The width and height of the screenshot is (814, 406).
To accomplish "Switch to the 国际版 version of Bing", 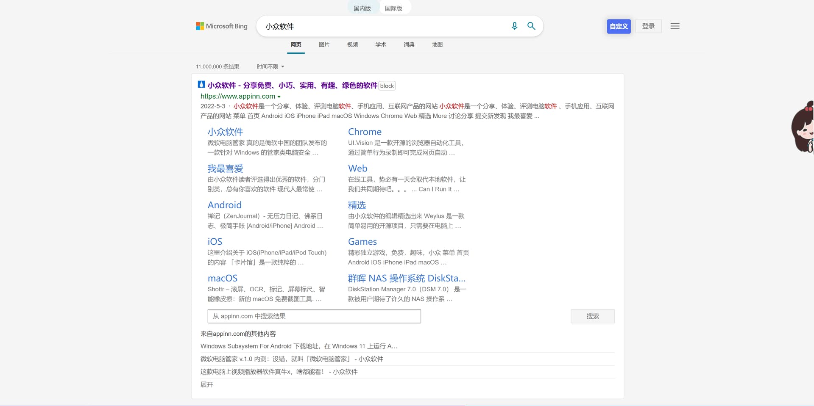I will pyautogui.click(x=394, y=8).
